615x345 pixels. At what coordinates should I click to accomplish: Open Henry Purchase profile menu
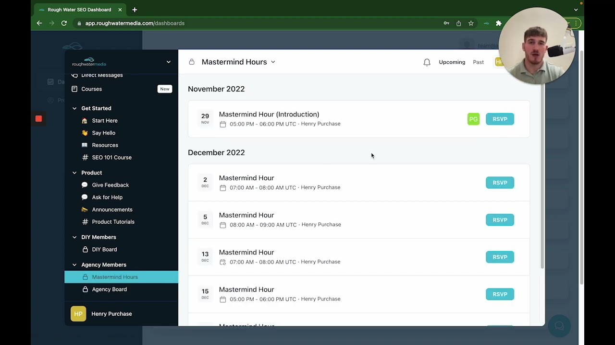(111, 314)
